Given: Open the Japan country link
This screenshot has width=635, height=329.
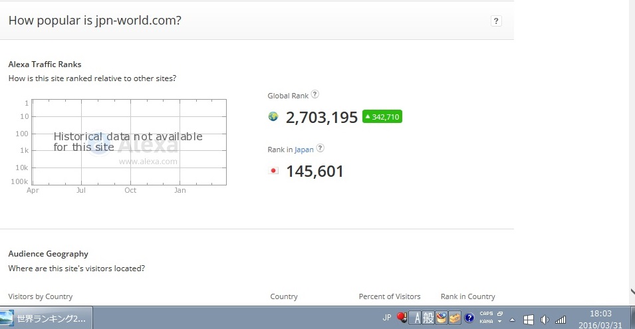Looking at the screenshot, I should coord(304,150).
